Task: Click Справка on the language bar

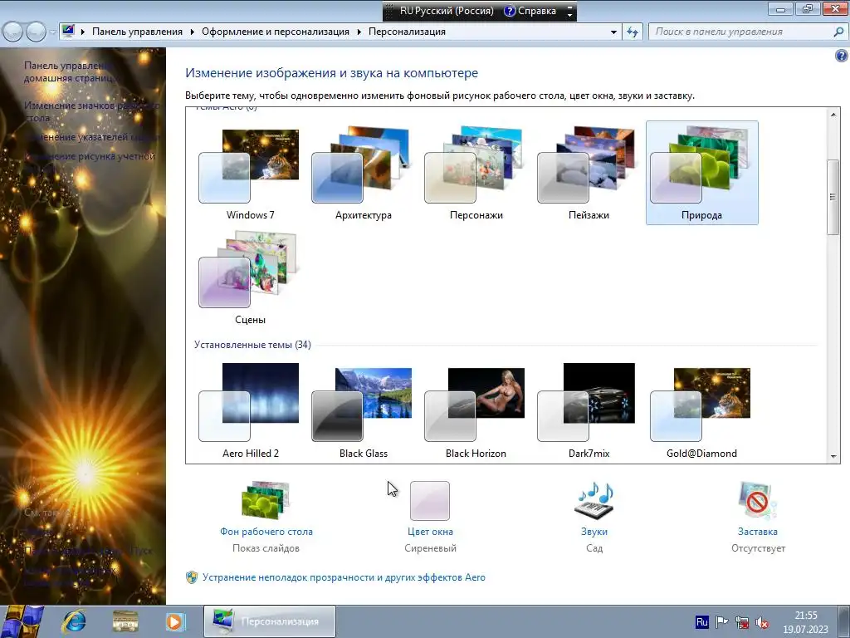Action: click(530, 11)
